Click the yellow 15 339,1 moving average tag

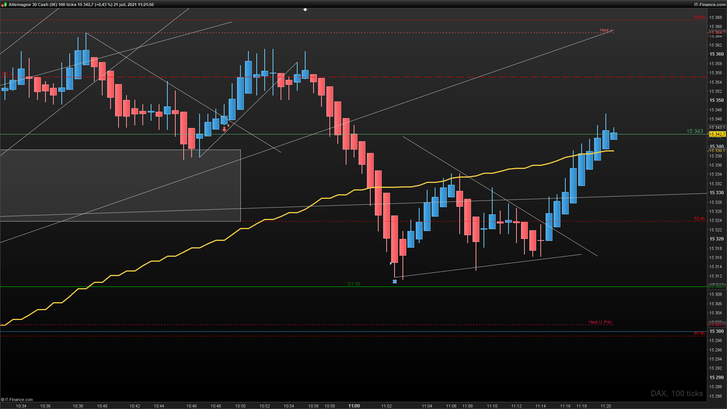[x=717, y=151]
